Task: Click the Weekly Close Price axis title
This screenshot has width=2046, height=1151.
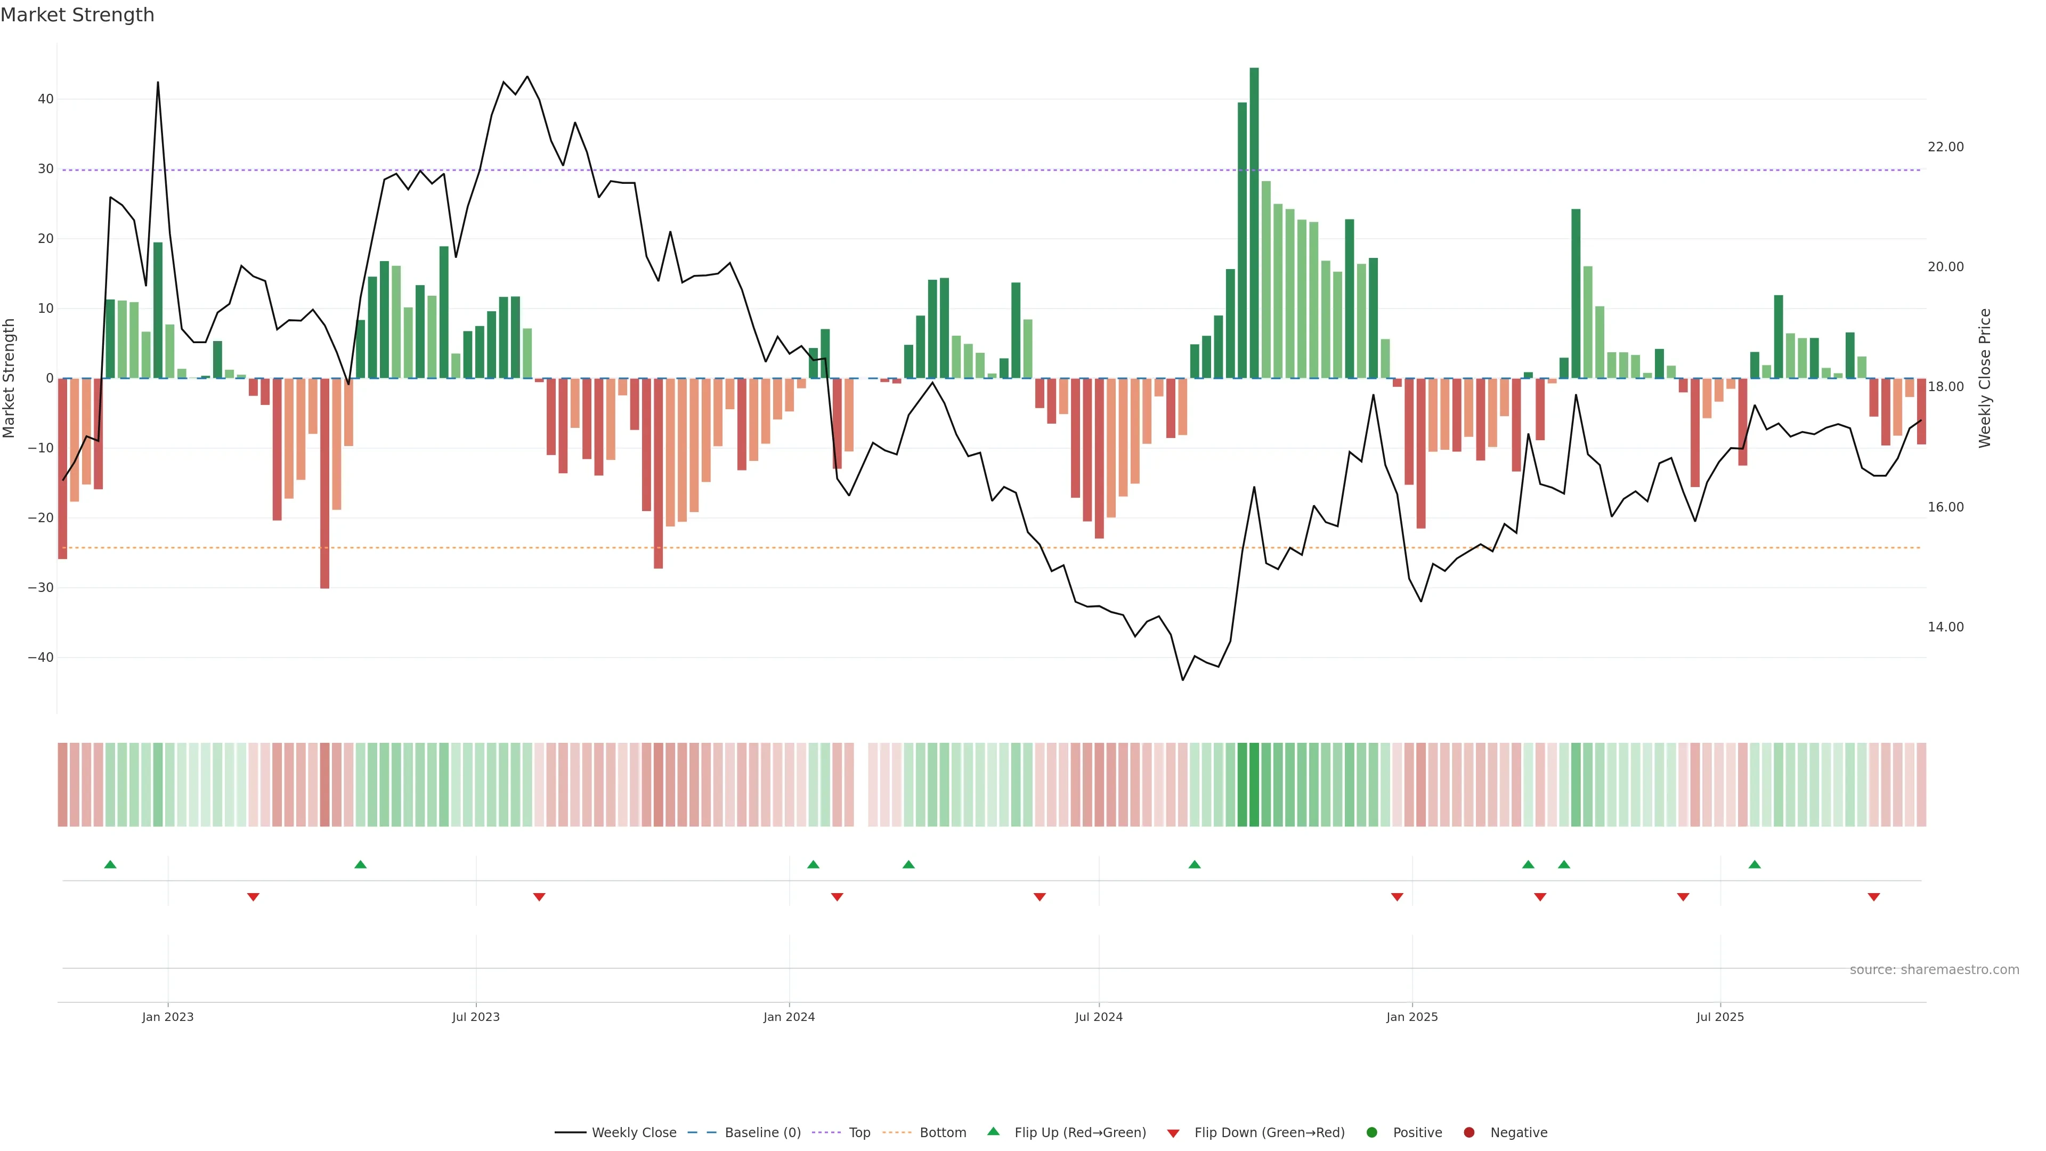Action: coord(1985,378)
